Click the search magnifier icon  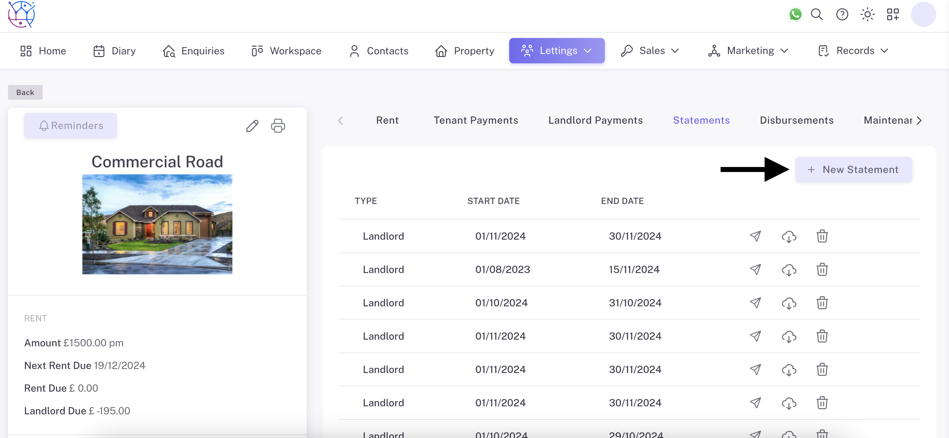click(817, 15)
